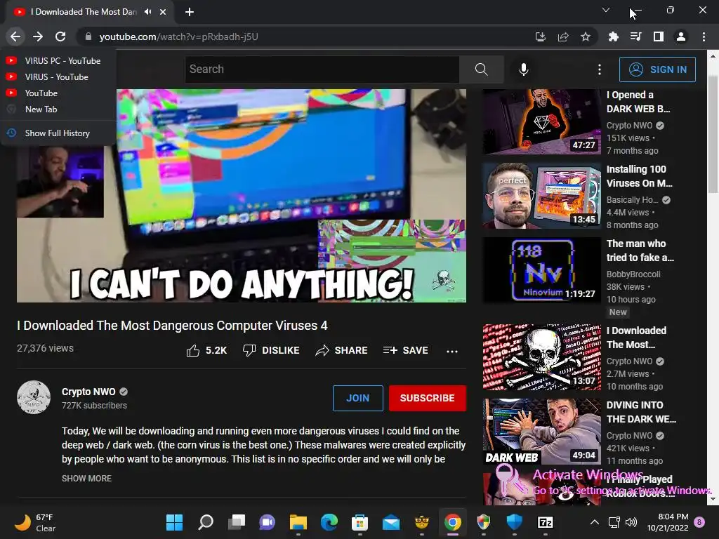Open Crypto NWO channel avatar
The width and height of the screenshot is (719, 539).
pos(34,397)
